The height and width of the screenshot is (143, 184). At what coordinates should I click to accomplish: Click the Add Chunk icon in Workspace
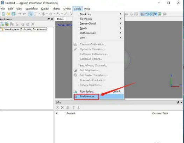(x=2, y=24)
